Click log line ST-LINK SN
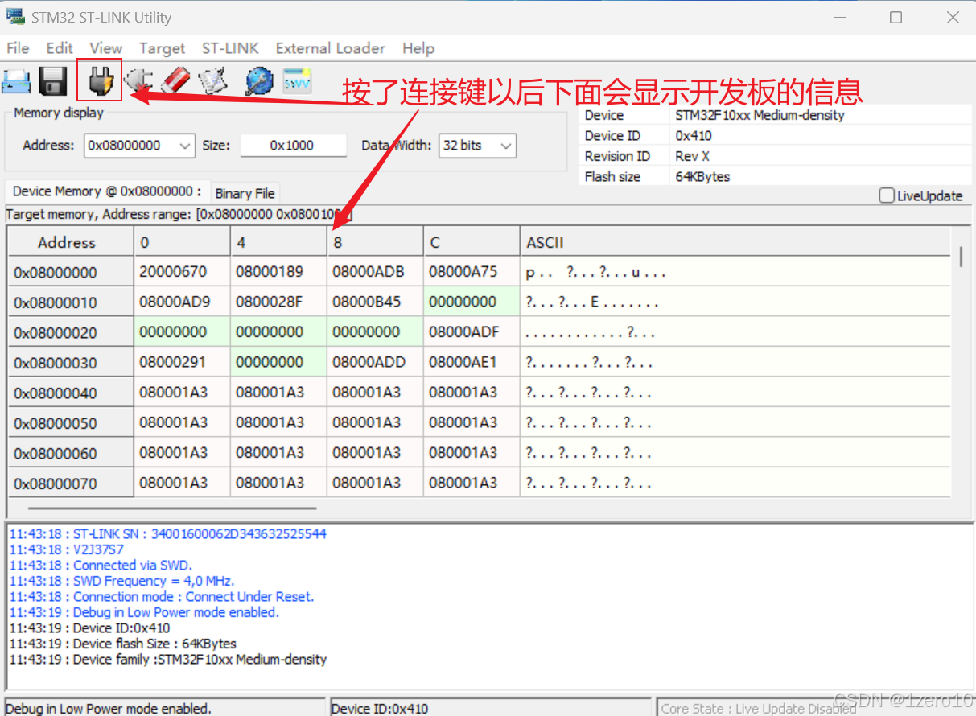This screenshot has width=976, height=716. click(168, 533)
